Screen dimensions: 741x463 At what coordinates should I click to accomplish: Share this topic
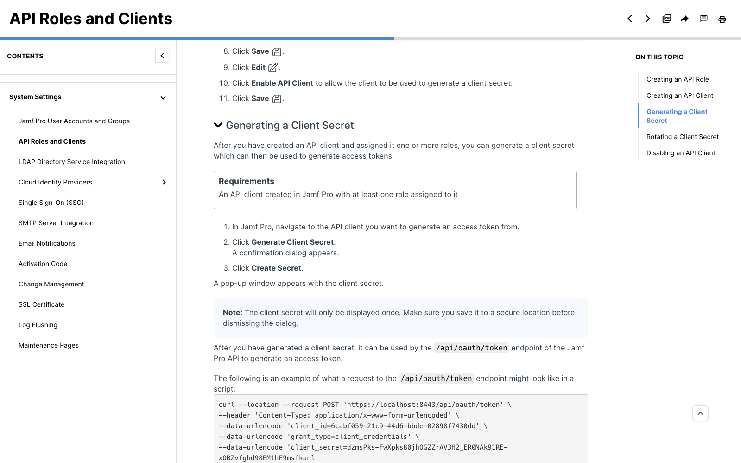(x=684, y=19)
